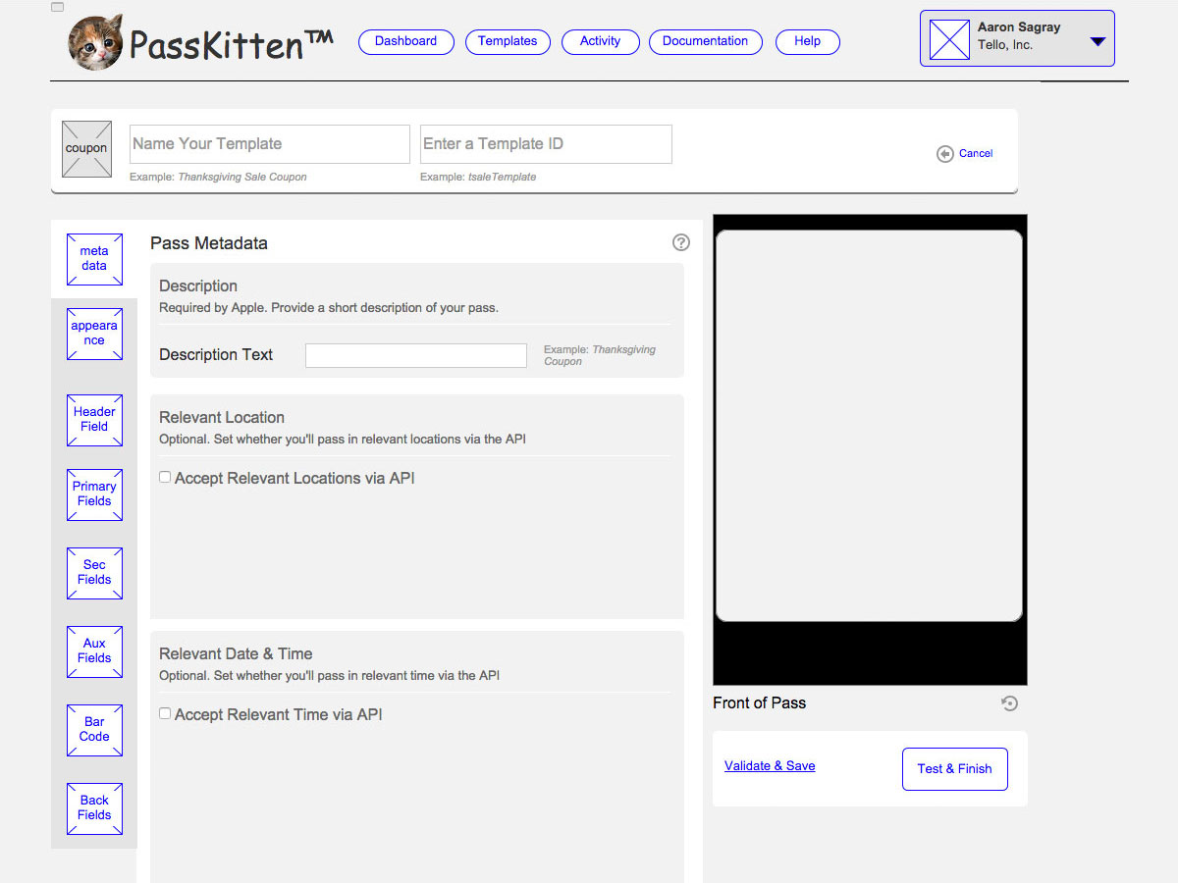
Task: Click the back arrow icon beside Cancel
Action: [x=945, y=154]
